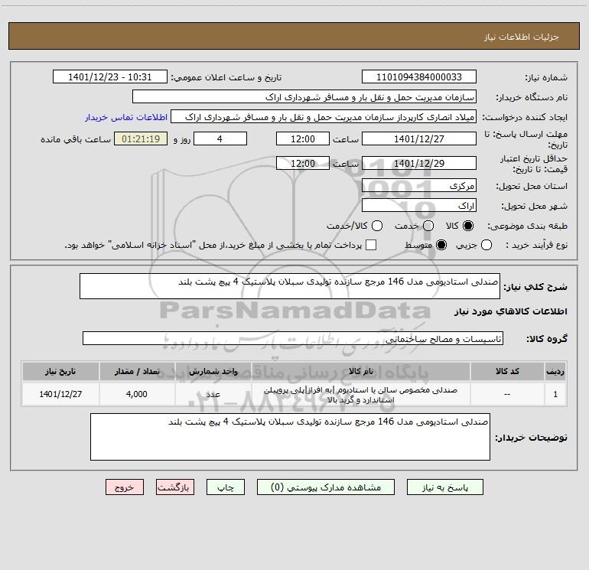
Task: Select the کالا radio button
Action: point(468,226)
